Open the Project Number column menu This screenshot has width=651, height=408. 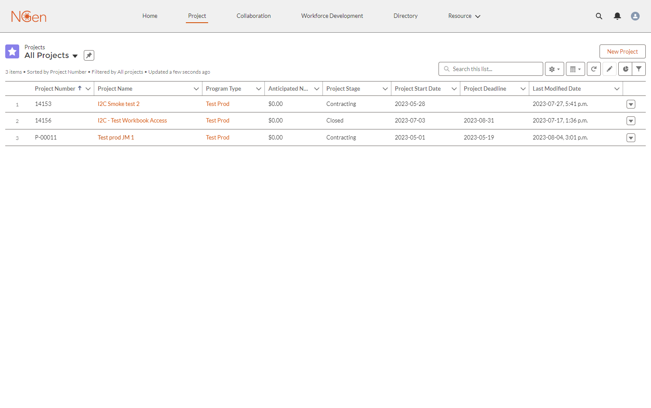click(x=88, y=88)
